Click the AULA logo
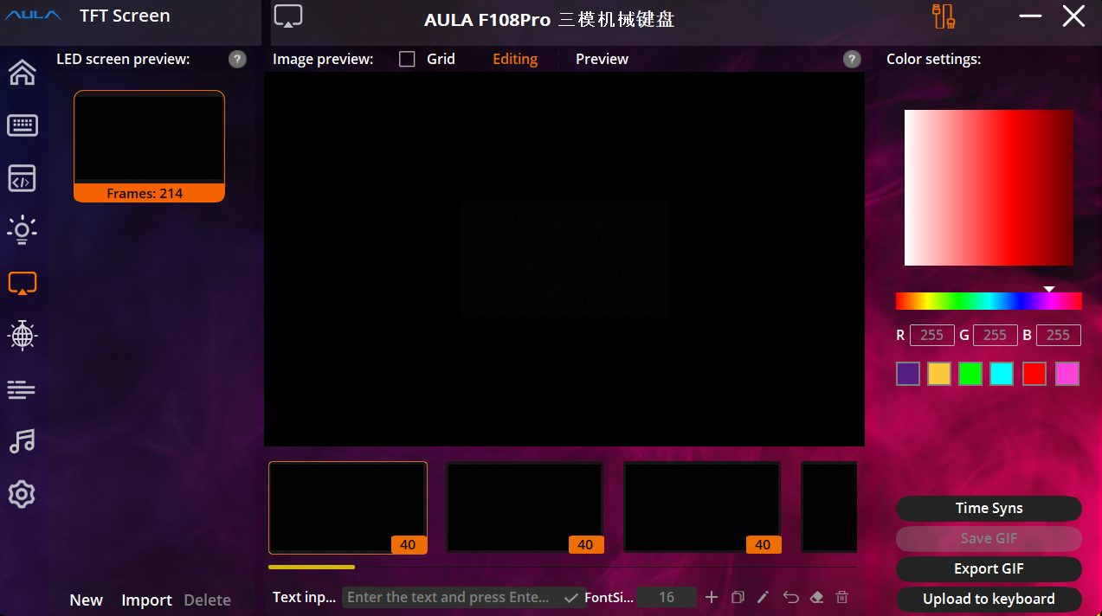1102x616 pixels. (34, 16)
